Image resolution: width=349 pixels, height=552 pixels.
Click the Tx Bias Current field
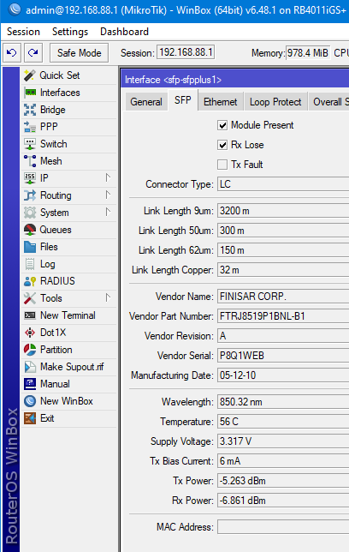(x=283, y=461)
